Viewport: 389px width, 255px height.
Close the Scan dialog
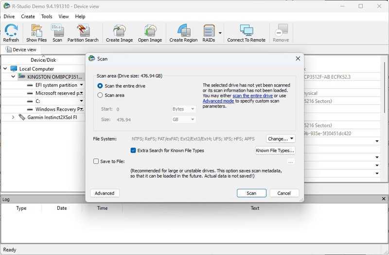tap(298, 58)
